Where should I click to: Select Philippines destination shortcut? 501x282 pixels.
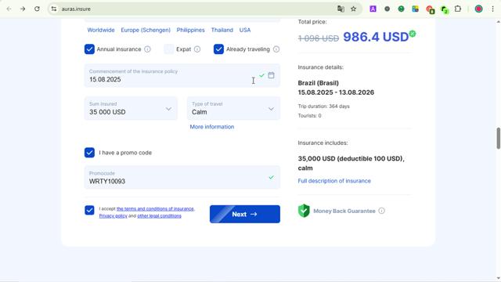pyautogui.click(x=190, y=30)
